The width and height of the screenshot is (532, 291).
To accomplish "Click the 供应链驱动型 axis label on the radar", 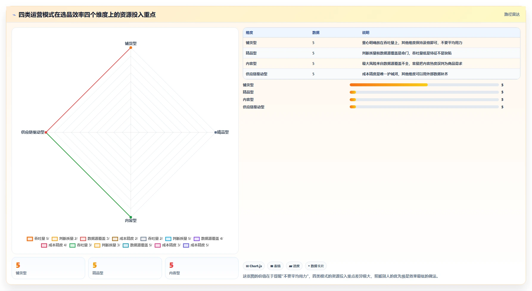I will click(33, 132).
